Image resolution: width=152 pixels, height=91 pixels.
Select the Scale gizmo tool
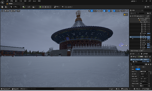(96, 11)
